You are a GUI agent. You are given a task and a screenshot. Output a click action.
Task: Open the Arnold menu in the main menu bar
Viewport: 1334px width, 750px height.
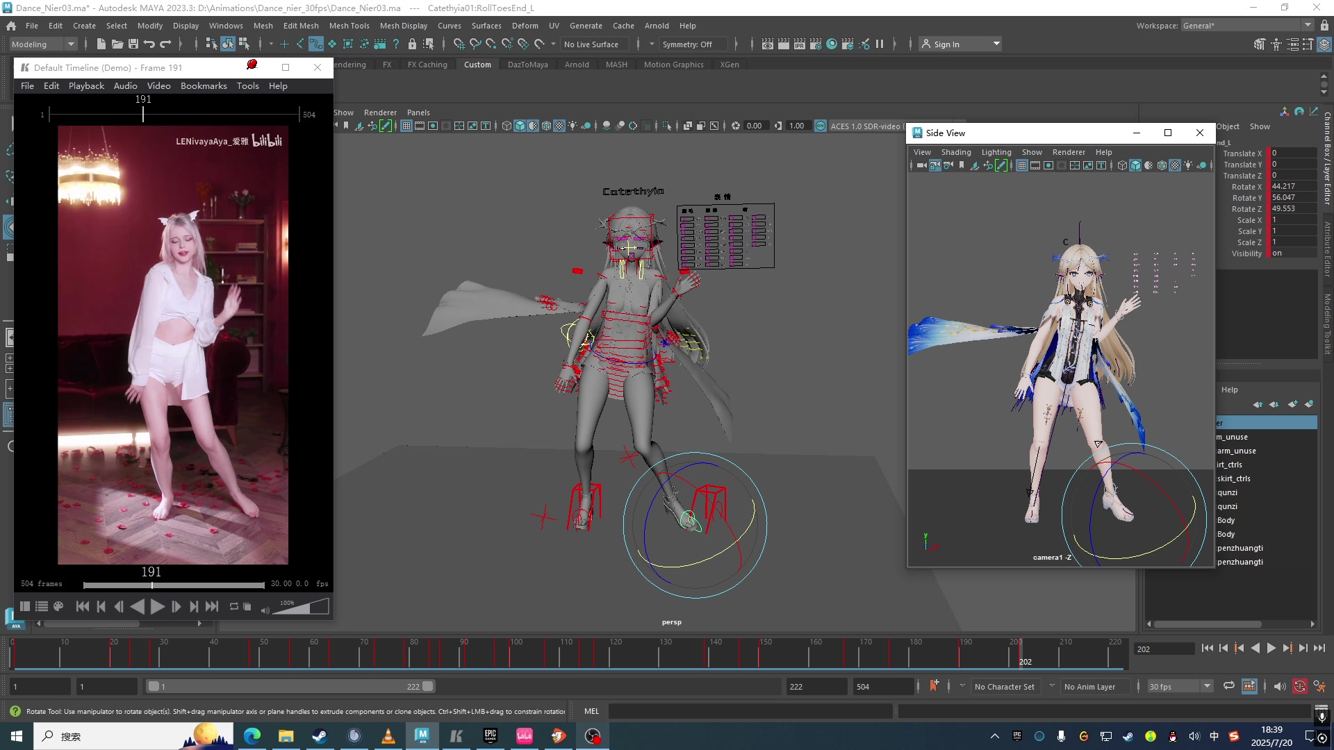click(657, 26)
